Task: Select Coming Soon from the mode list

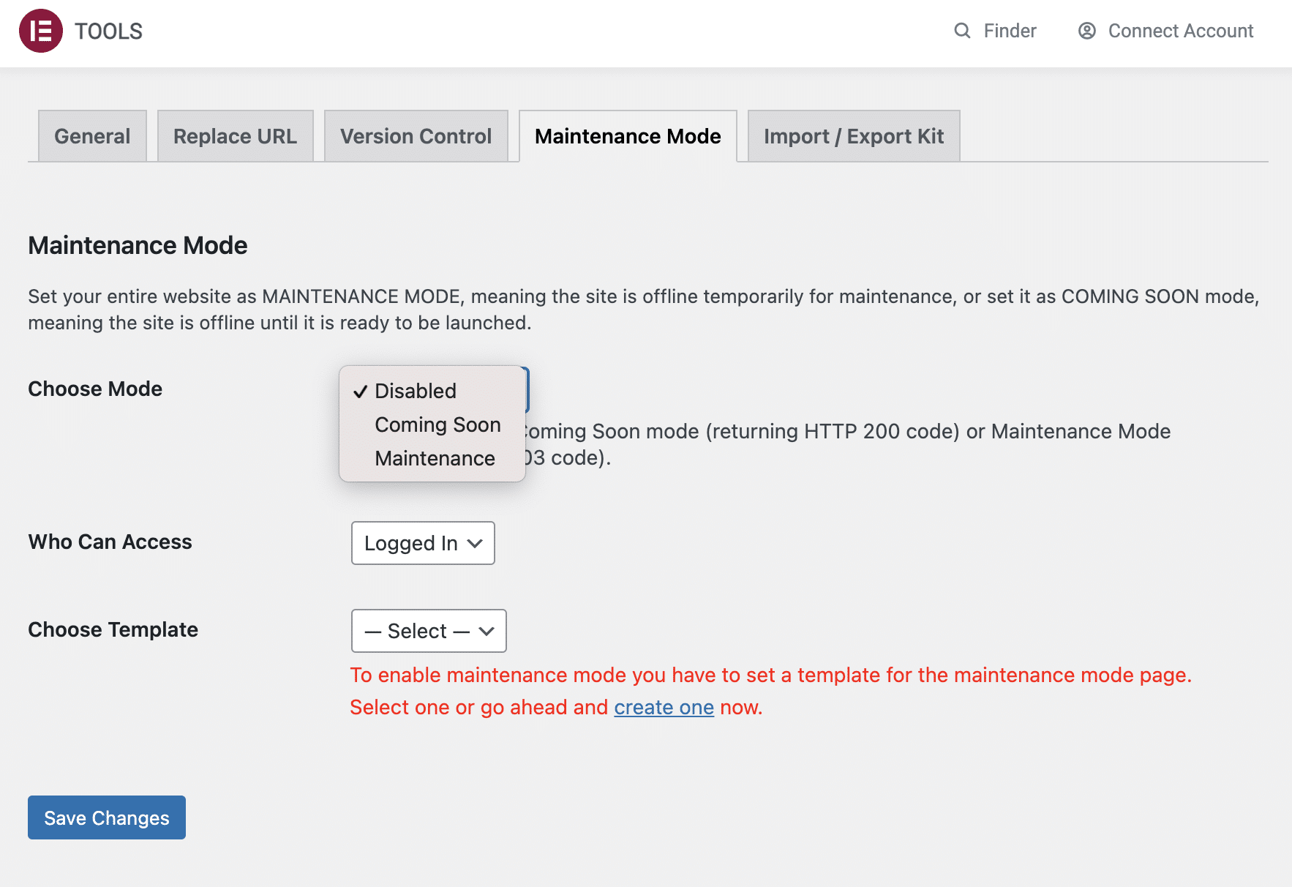Action: coord(437,424)
